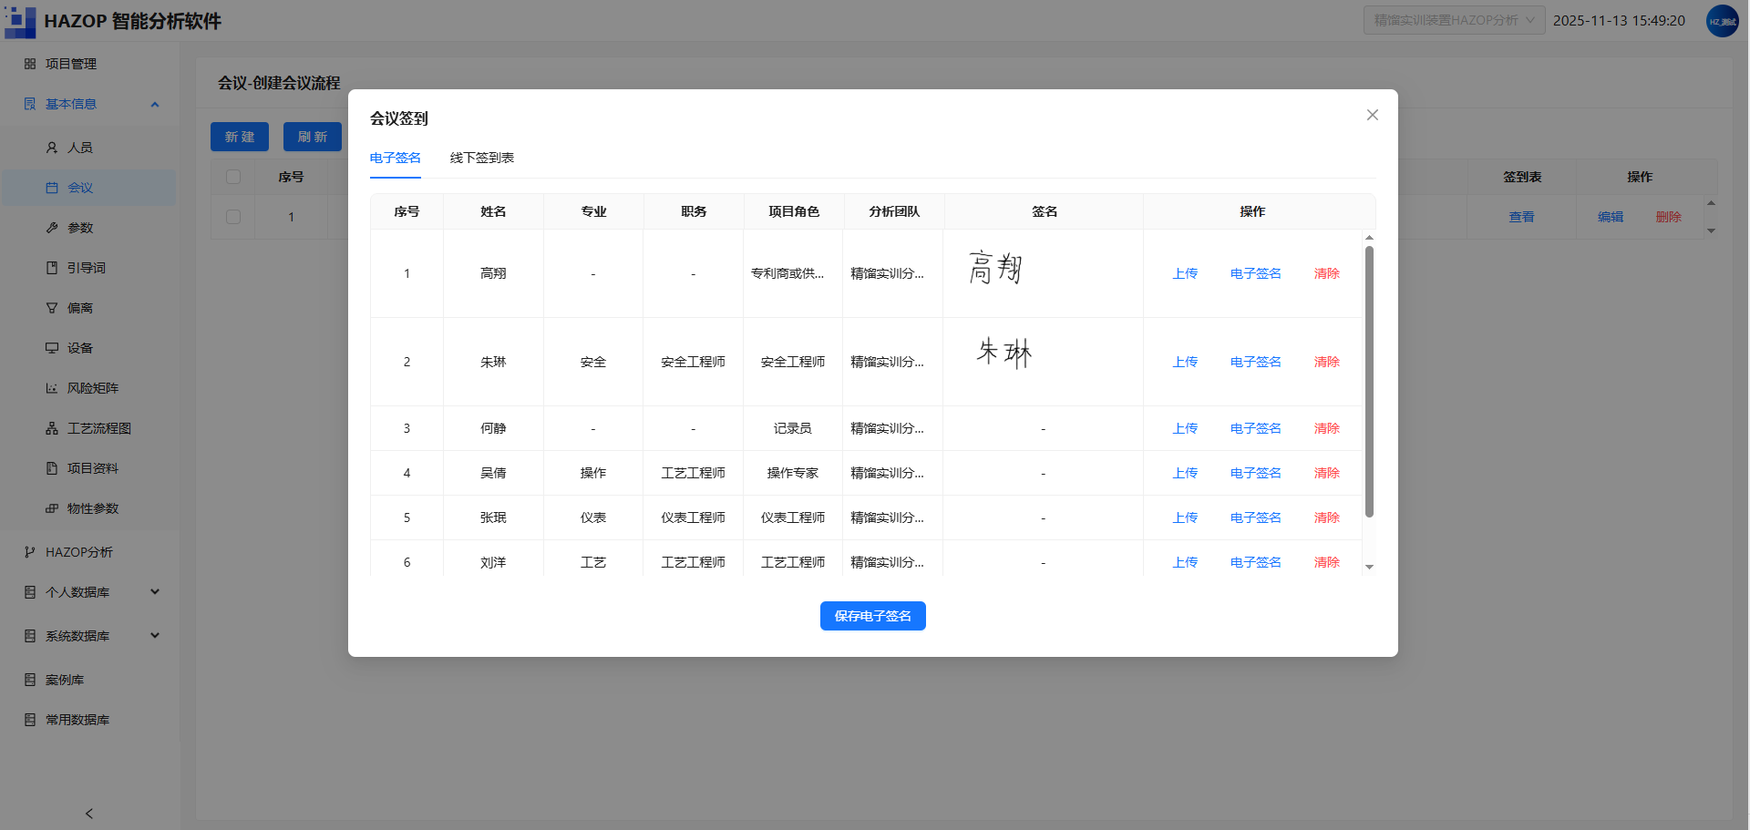This screenshot has height=830, width=1750.
Task: Click the dialog table vertical scrollbar thumb
Action: click(1369, 381)
